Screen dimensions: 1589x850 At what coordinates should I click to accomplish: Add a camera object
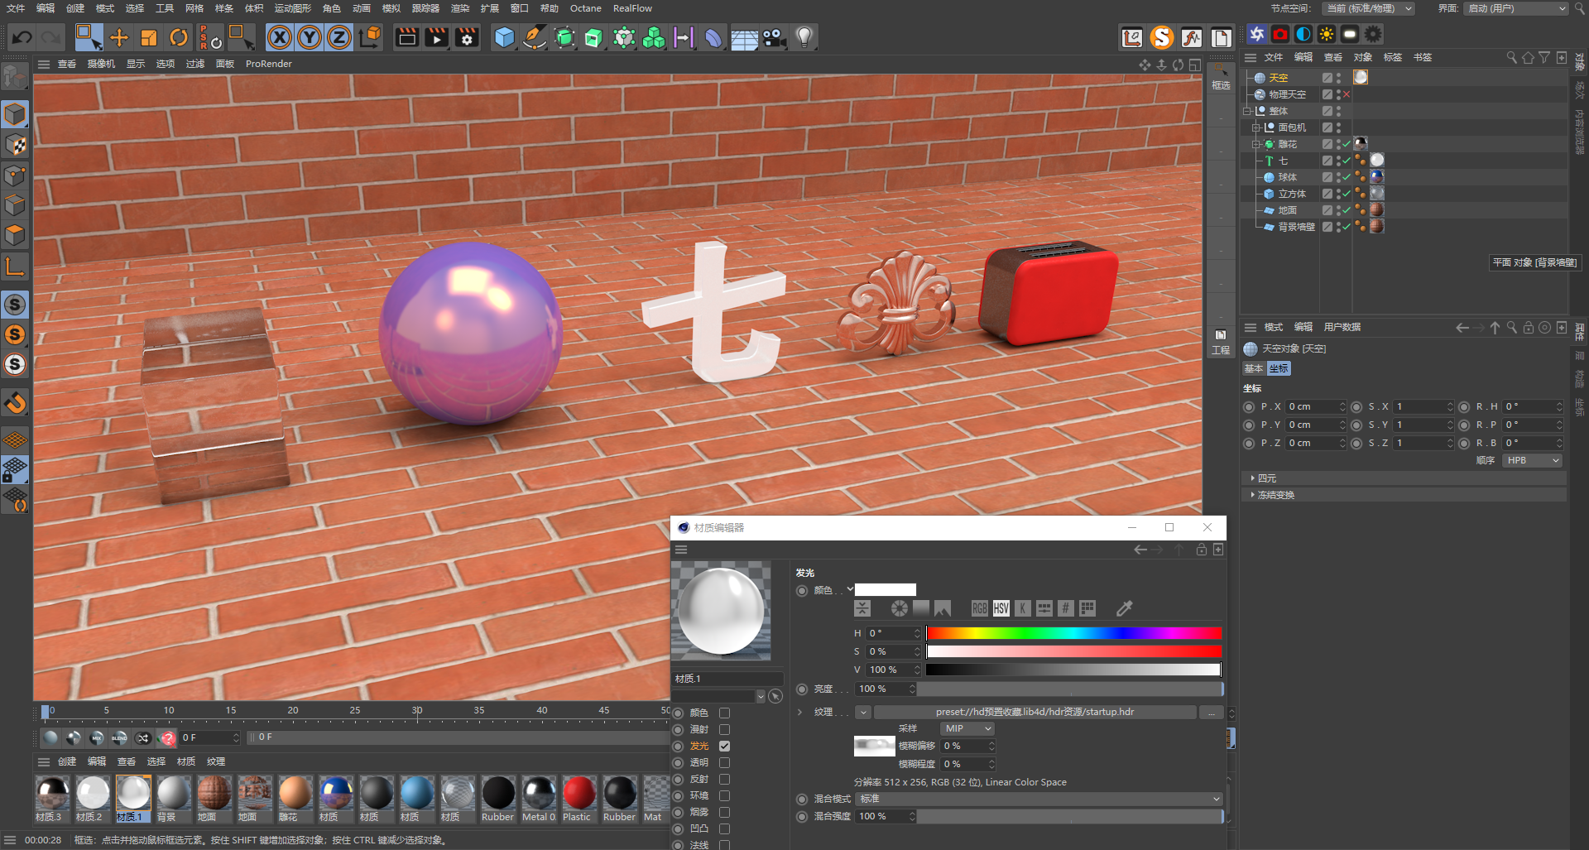pyautogui.click(x=774, y=37)
